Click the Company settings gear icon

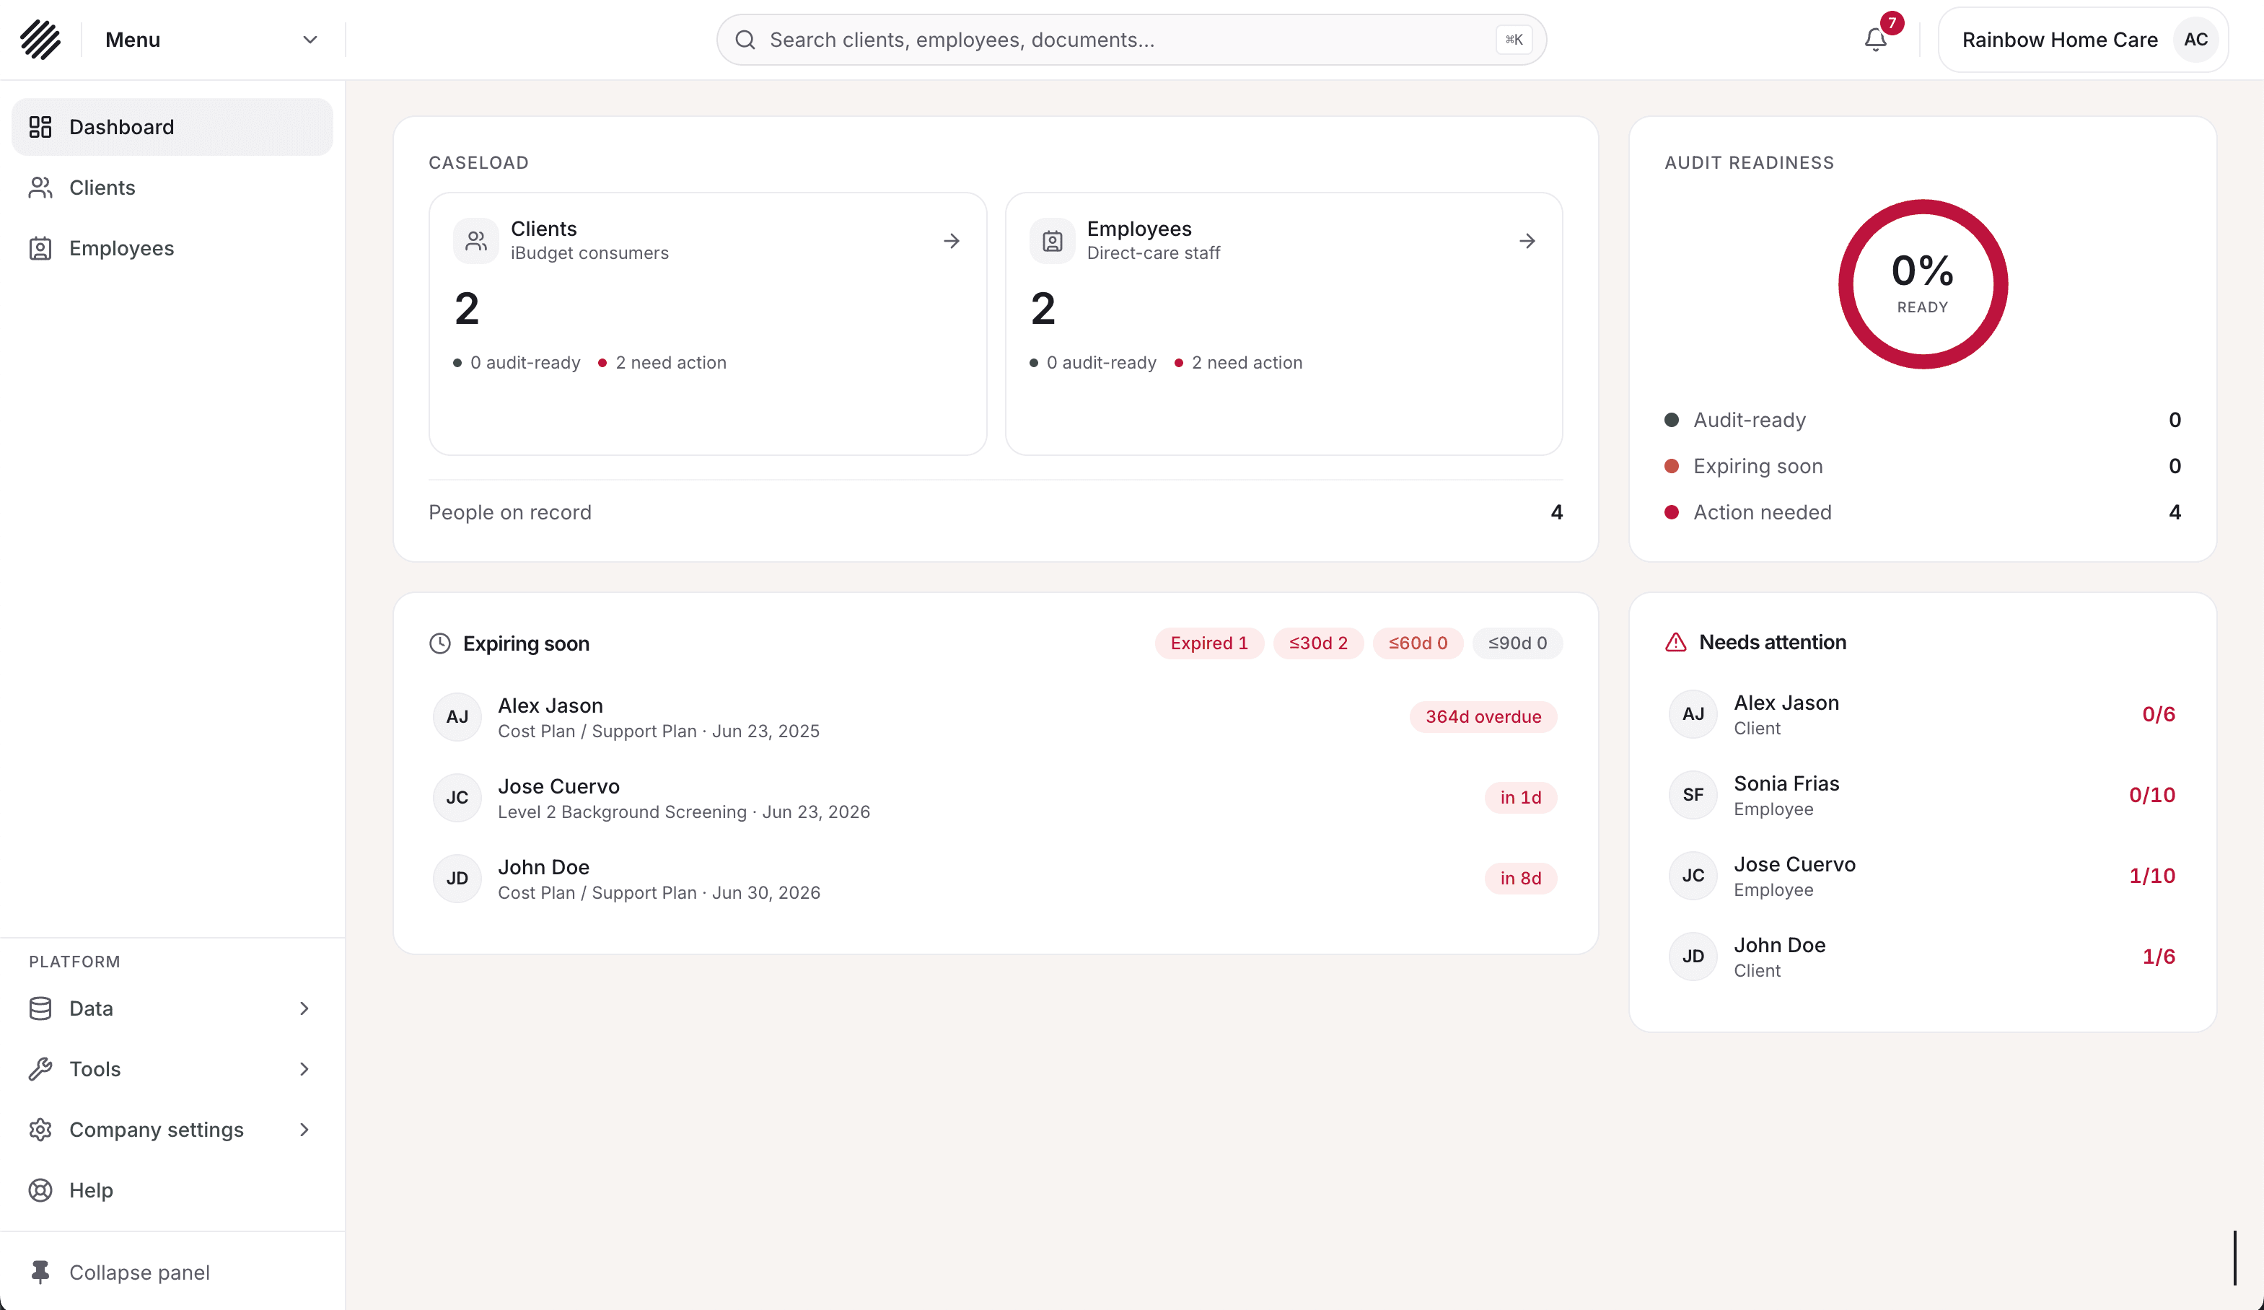point(40,1130)
